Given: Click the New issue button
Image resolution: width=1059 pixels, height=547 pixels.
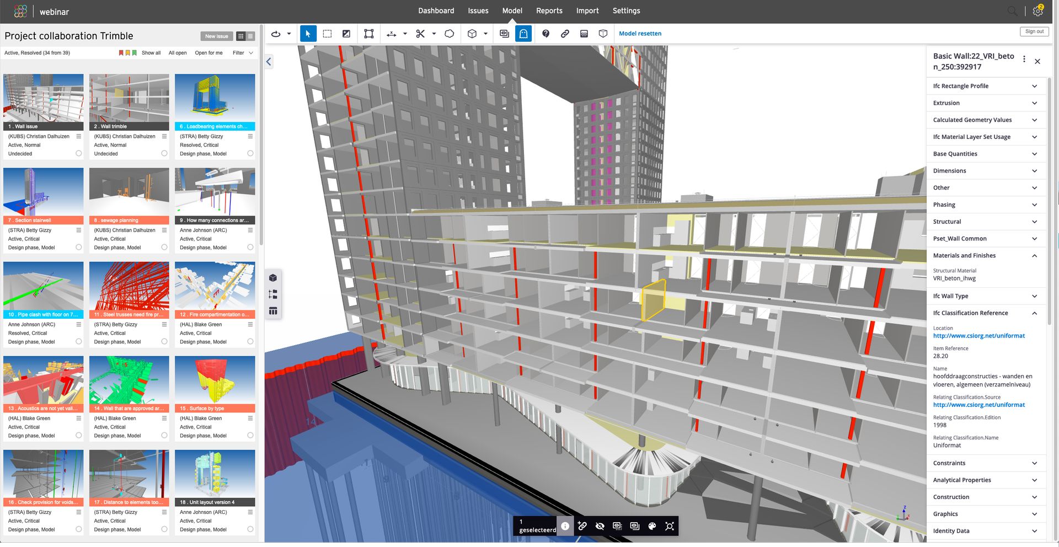Looking at the screenshot, I should coord(216,36).
